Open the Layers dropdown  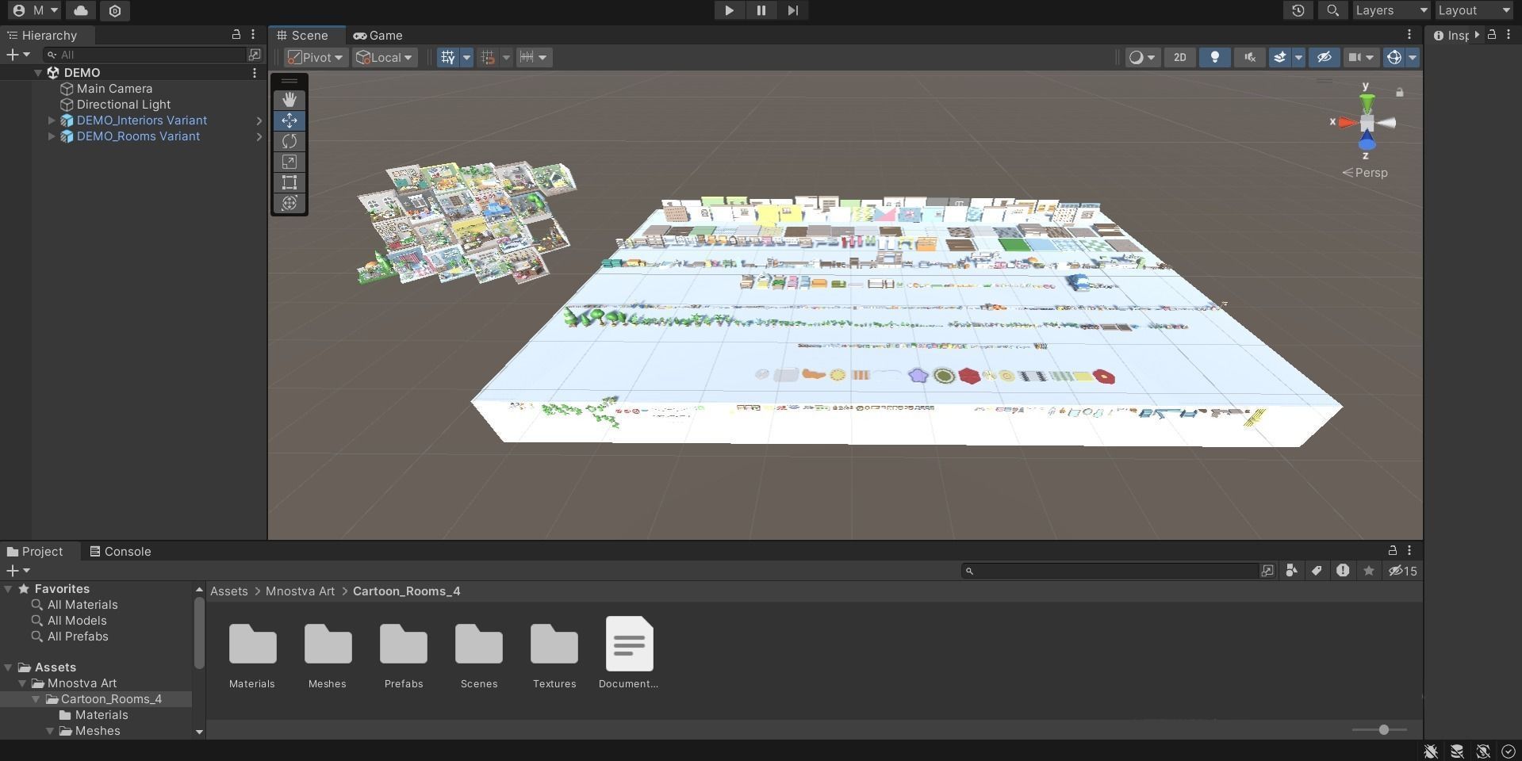[x=1390, y=10]
